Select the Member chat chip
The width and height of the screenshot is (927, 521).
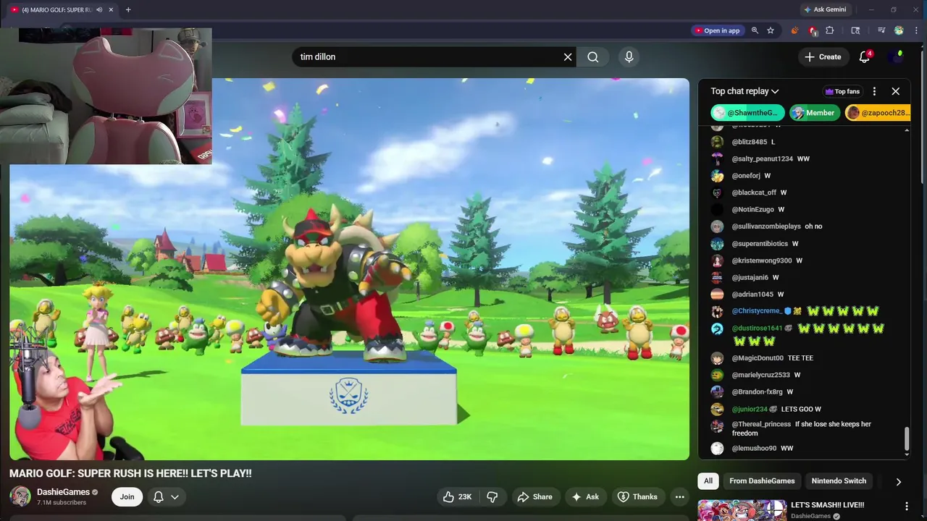(x=813, y=113)
